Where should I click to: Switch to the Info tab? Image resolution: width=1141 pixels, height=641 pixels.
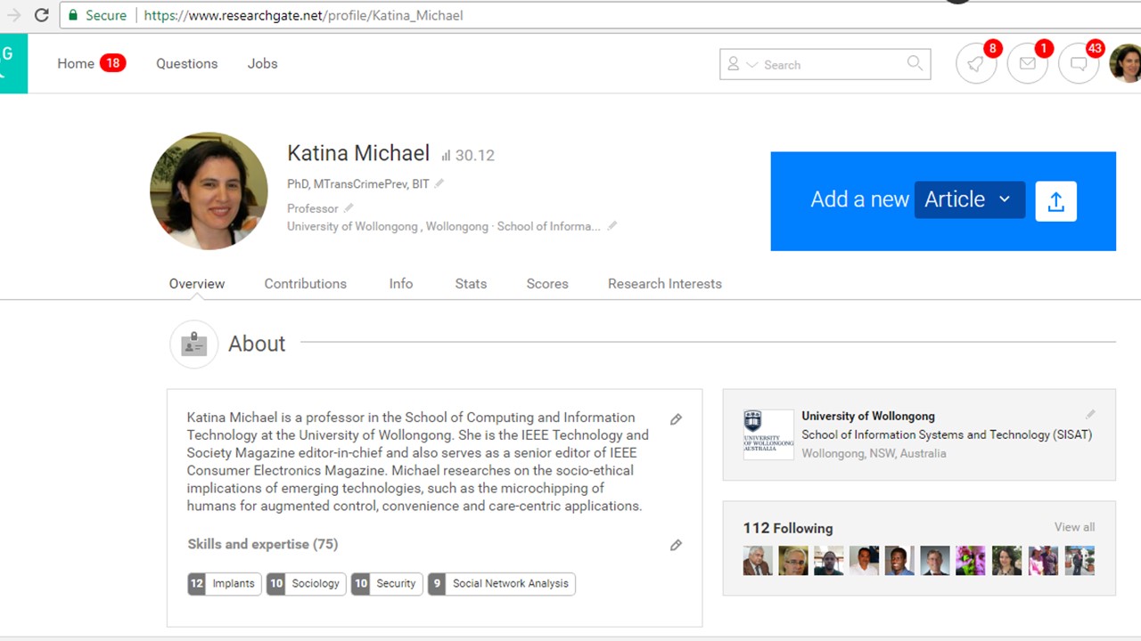click(401, 283)
